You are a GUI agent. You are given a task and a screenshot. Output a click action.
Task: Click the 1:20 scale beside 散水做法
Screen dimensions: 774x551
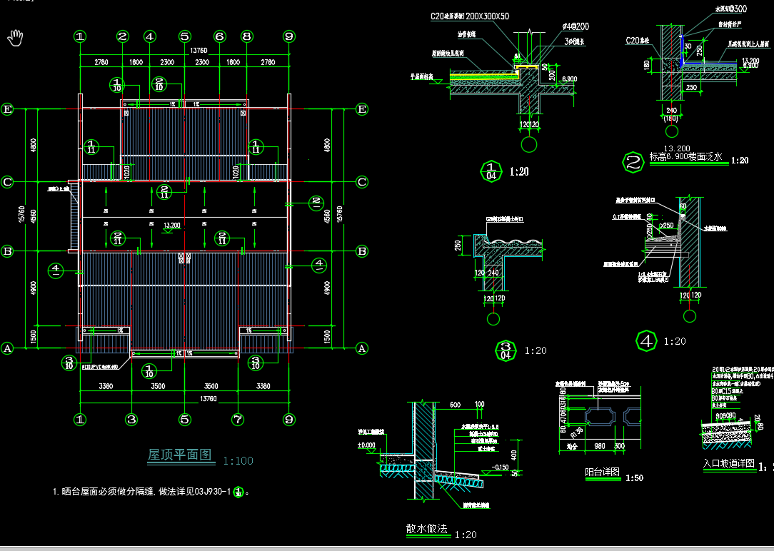466,535
